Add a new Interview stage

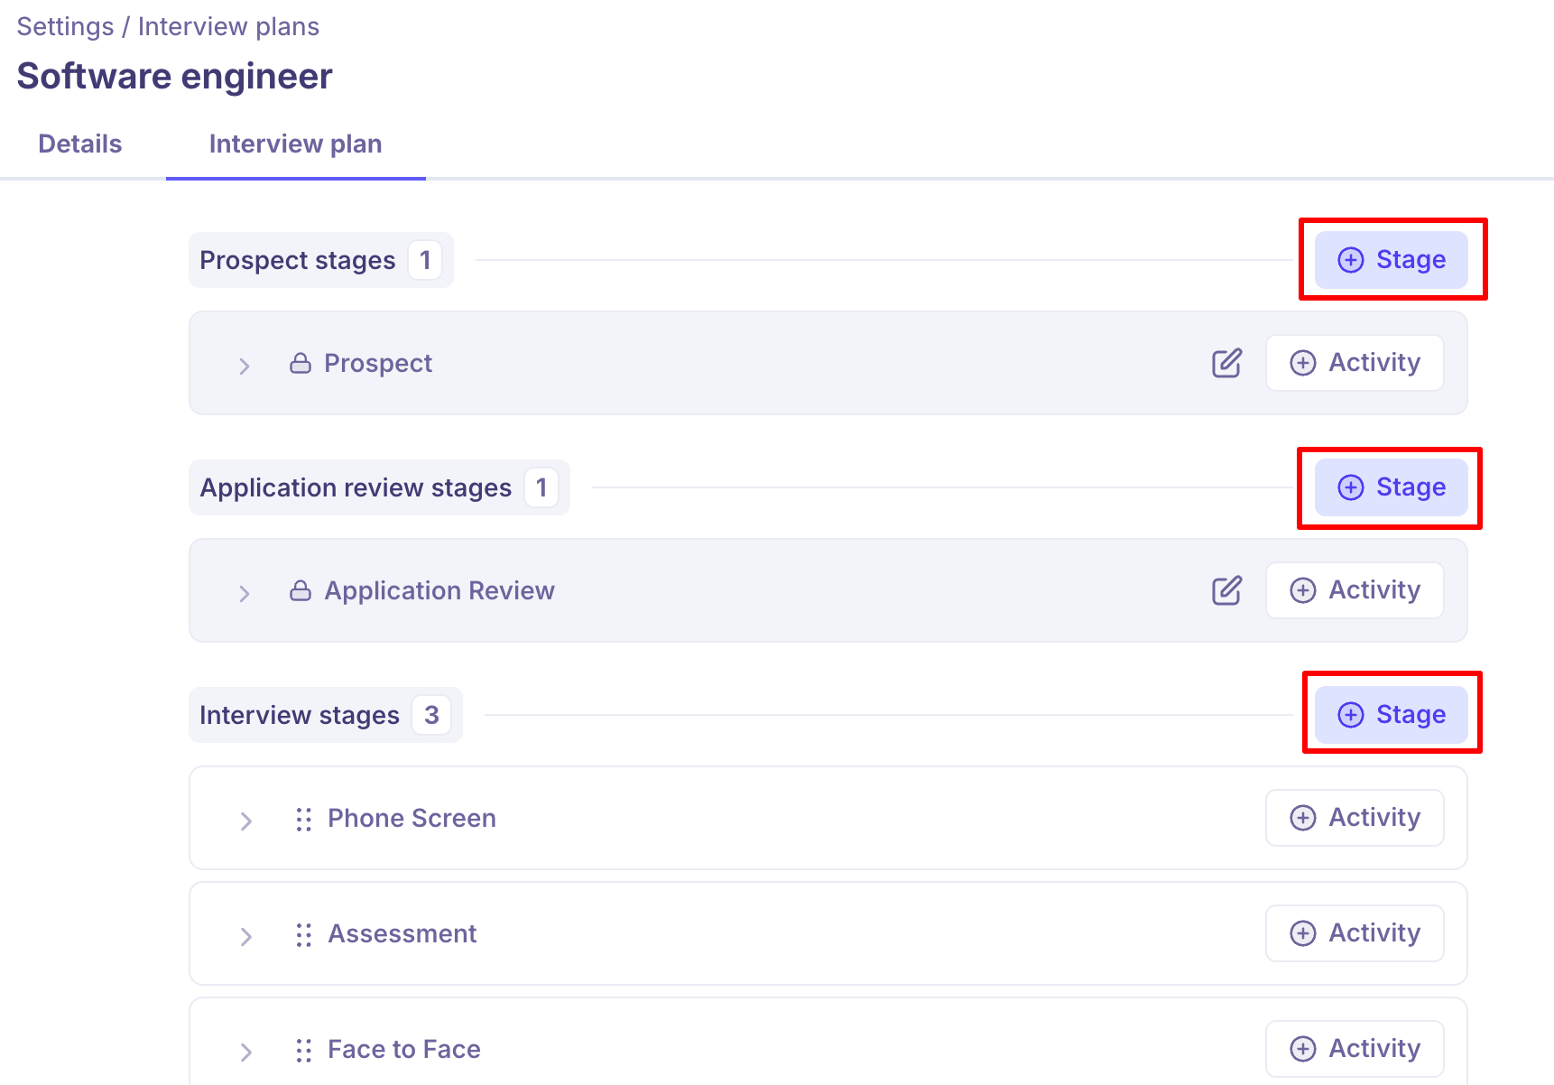(x=1391, y=715)
